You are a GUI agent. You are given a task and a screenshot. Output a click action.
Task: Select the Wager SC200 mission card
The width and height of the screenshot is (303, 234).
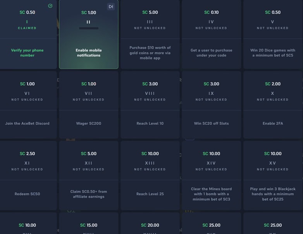pos(89,105)
